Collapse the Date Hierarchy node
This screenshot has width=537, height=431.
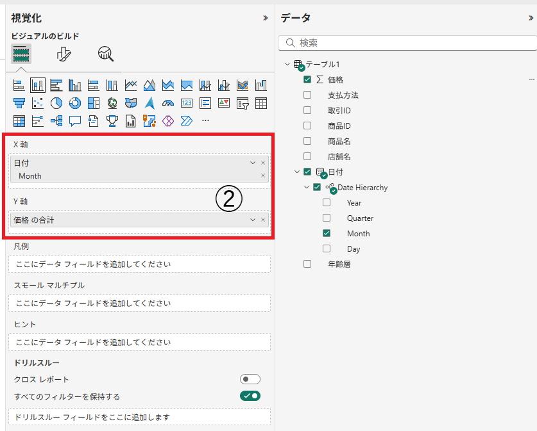click(307, 188)
